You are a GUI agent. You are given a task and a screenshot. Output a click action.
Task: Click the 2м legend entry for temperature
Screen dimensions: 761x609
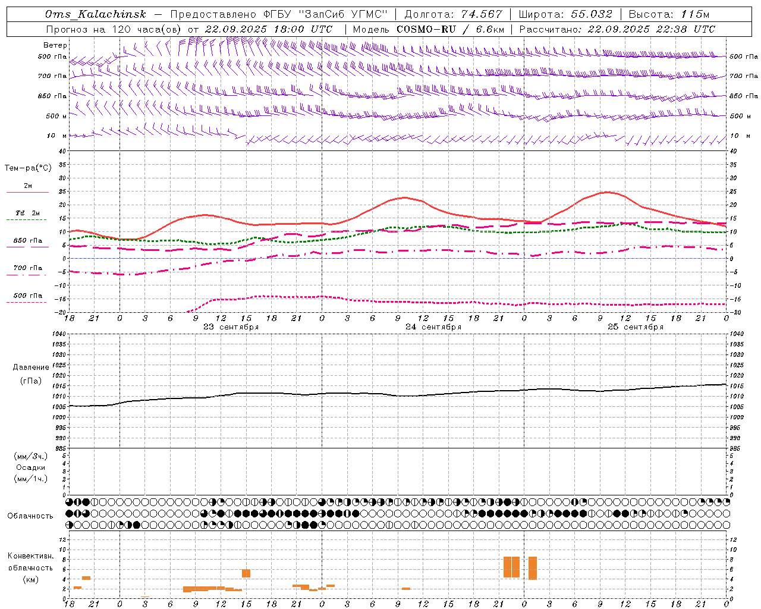[28, 186]
